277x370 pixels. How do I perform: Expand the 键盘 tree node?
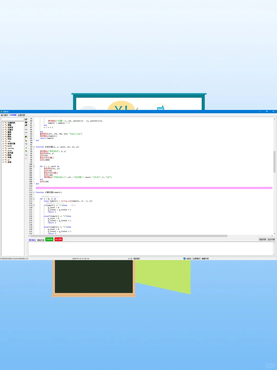coord(3,132)
